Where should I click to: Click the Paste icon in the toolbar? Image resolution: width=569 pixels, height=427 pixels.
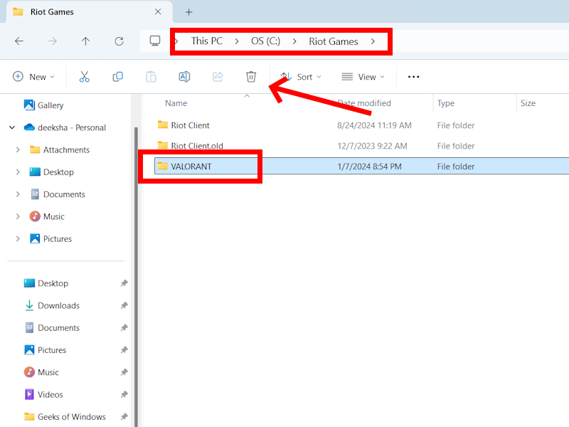click(x=151, y=76)
